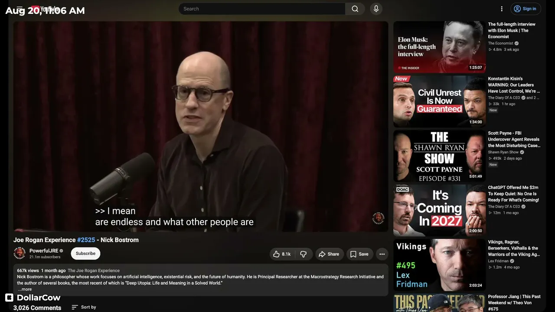Open the Sort by comments dropdown
This screenshot has width=555, height=312.
[84, 307]
